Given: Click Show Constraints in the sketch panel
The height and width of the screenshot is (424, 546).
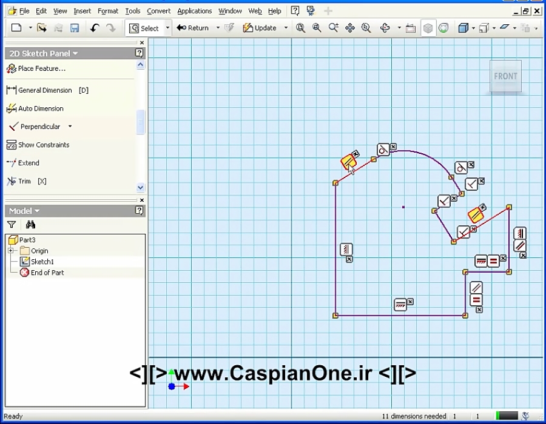Looking at the screenshot, I should coord(42,145).
